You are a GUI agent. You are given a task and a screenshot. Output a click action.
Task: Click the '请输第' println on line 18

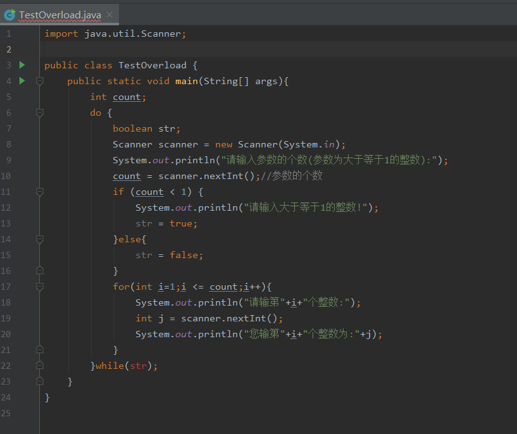coord(248,302)
